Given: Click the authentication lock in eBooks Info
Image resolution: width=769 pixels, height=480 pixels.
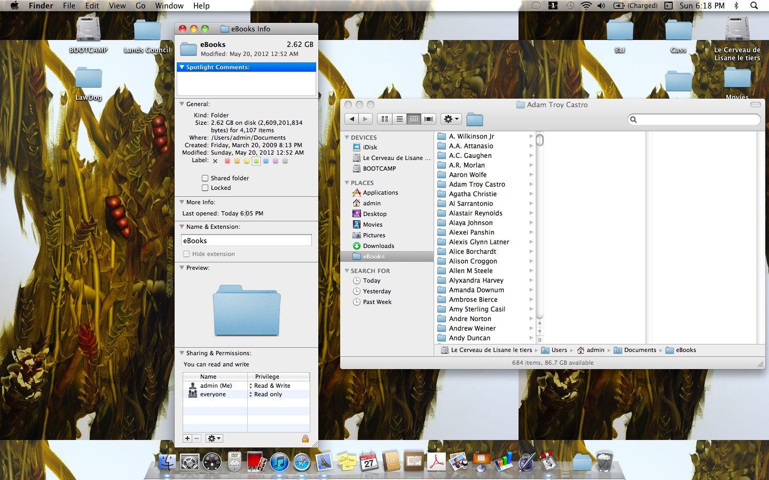Looking at the screenshot, I should (x=305, y=438).
